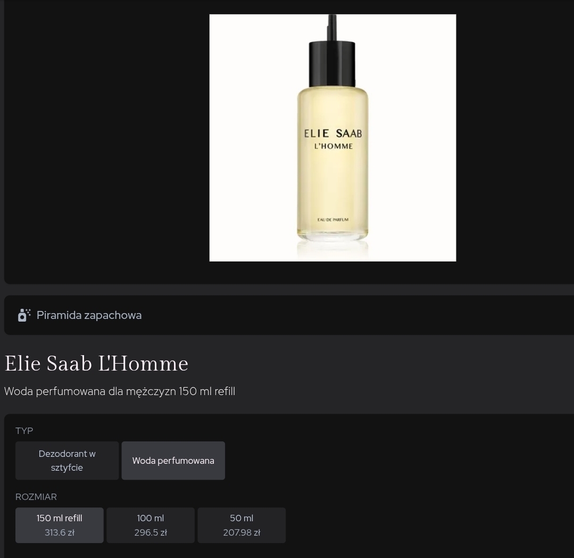Select the 150 ml refill size
This screenshot has height=558, width=574.
pos(59,525)
